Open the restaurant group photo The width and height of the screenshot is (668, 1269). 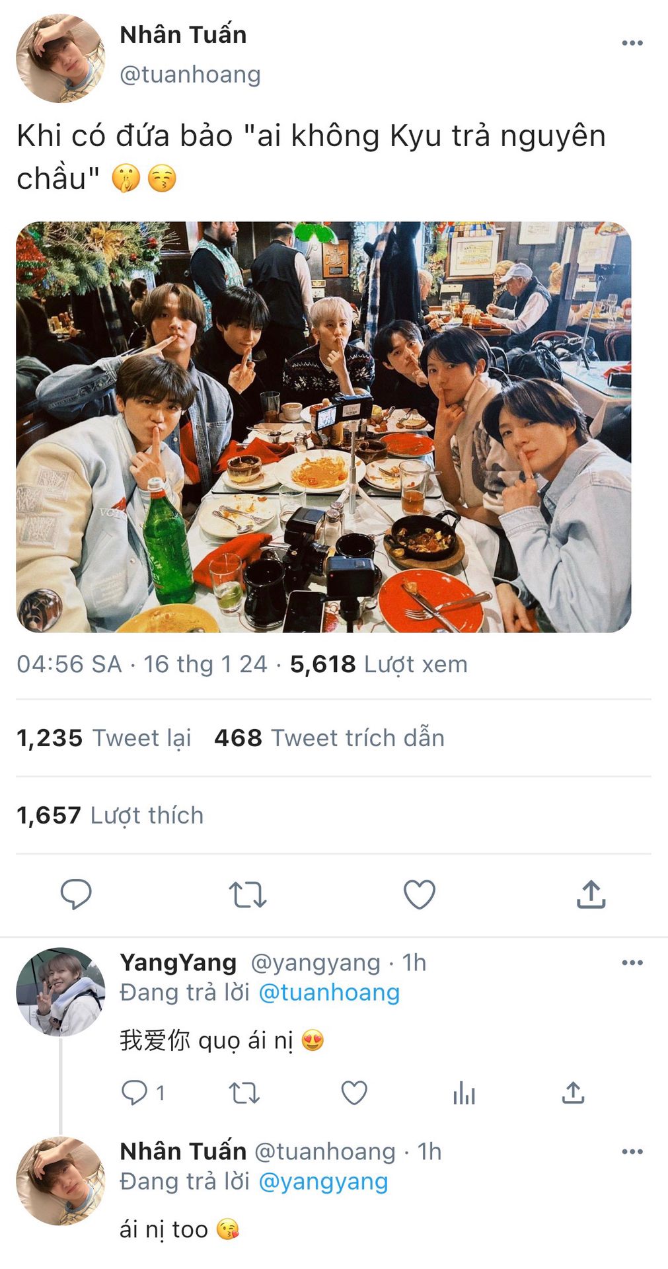(x=324, y=427)
